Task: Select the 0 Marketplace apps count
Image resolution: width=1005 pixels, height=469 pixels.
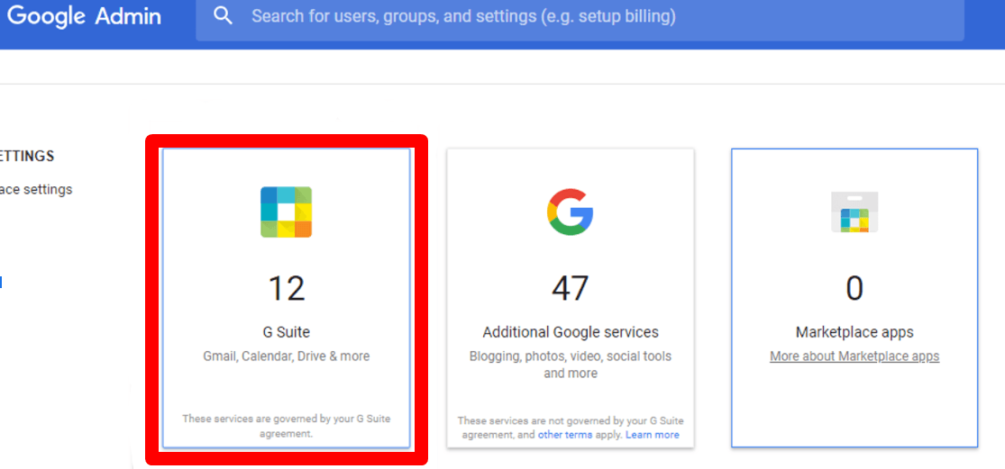Action: [x=854, y=289]
